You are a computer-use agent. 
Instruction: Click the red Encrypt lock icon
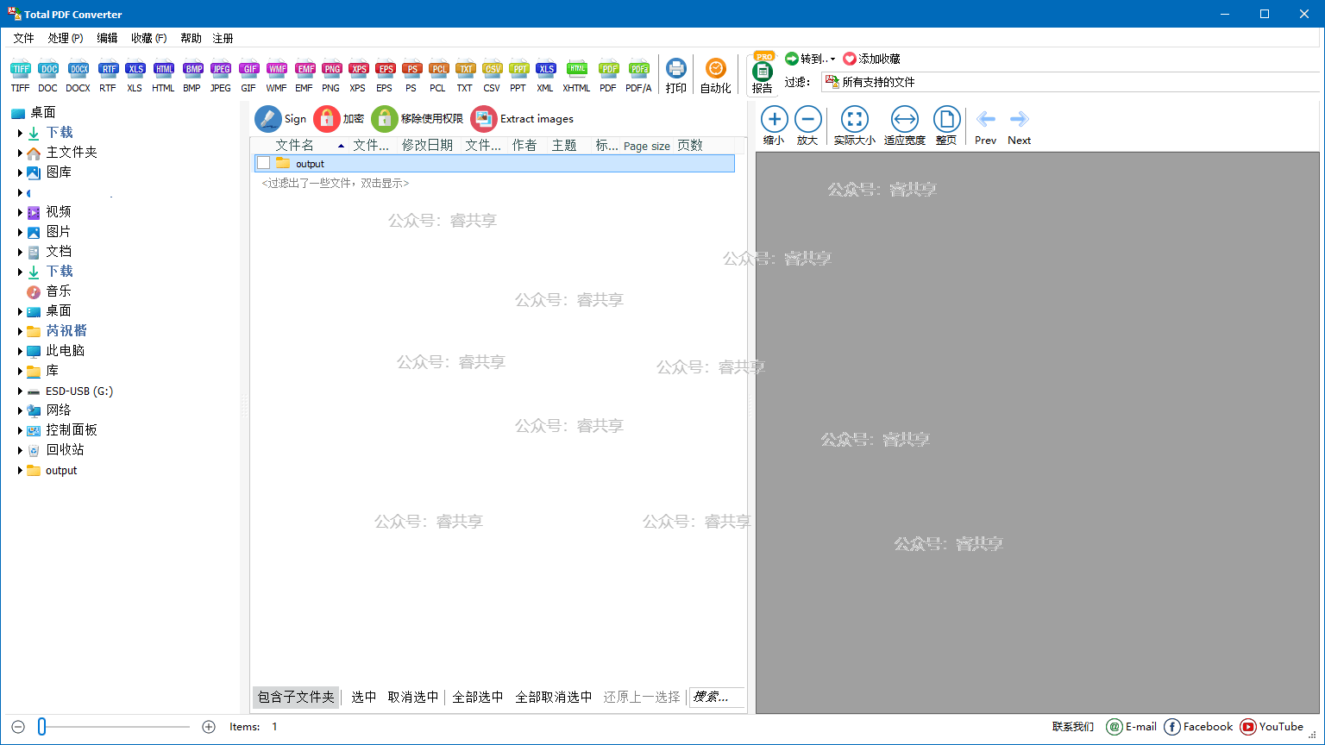click(x=327, y=119)
